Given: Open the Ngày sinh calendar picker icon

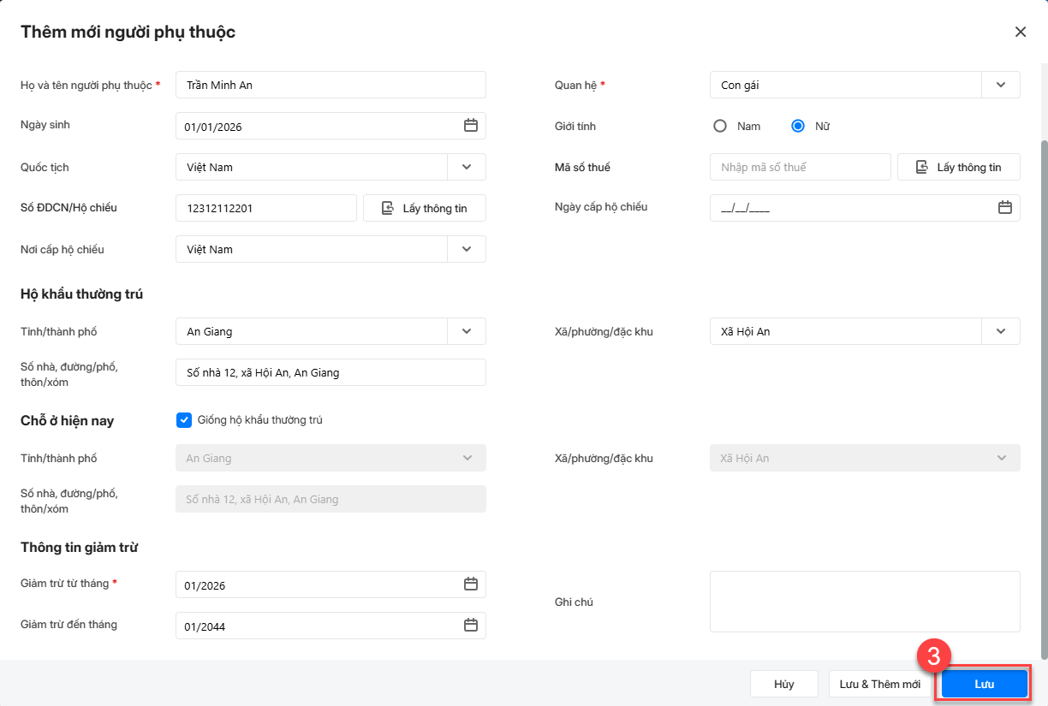Looking at the screenshot, I should tap(470, 126).
